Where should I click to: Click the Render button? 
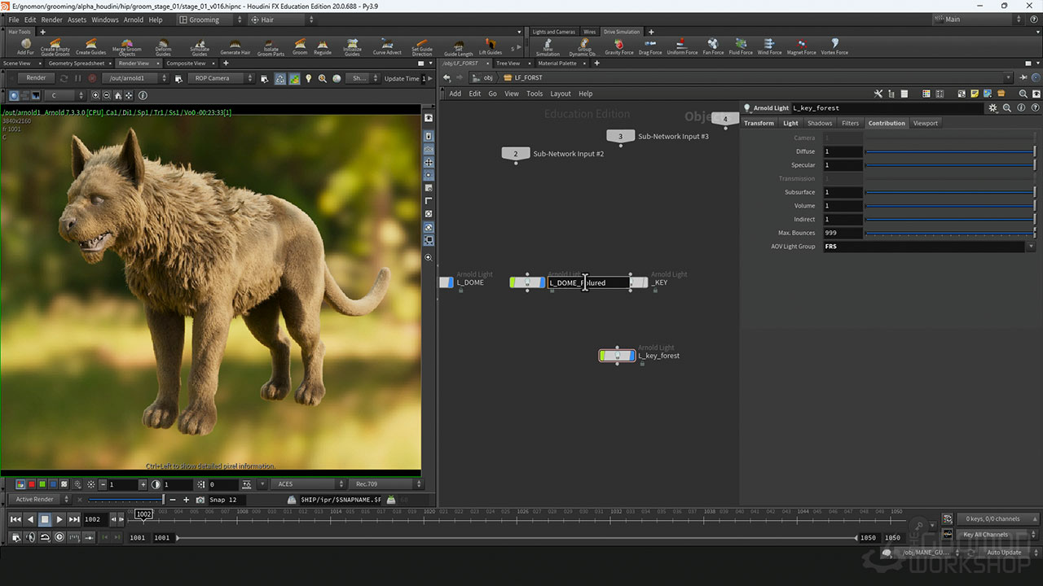pos(36,78)
